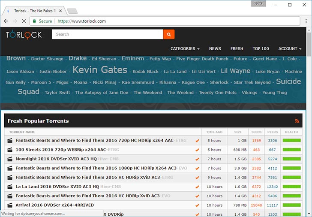This screenshot has width=312, height=217.
Task: Open the Top 100 menu item
Action: 261,48
